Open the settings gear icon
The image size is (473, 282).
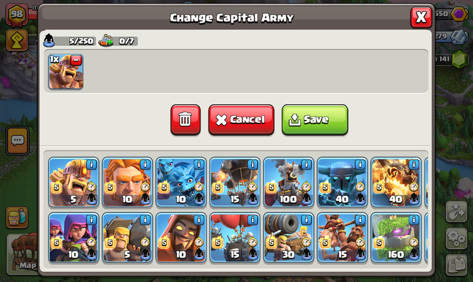[x=456, y=238]
